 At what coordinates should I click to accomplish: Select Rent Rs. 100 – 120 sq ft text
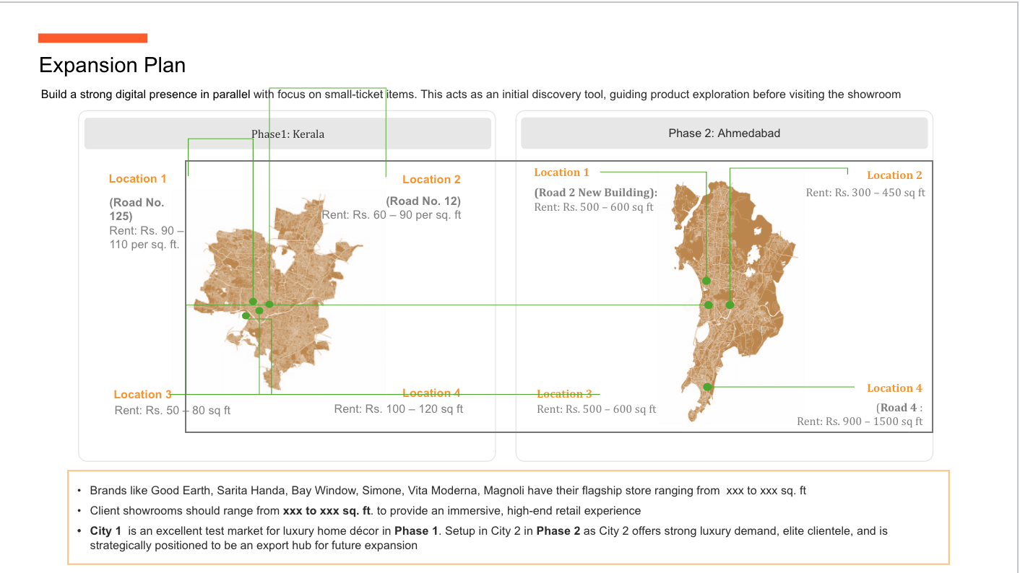click(x=399, y=409)
